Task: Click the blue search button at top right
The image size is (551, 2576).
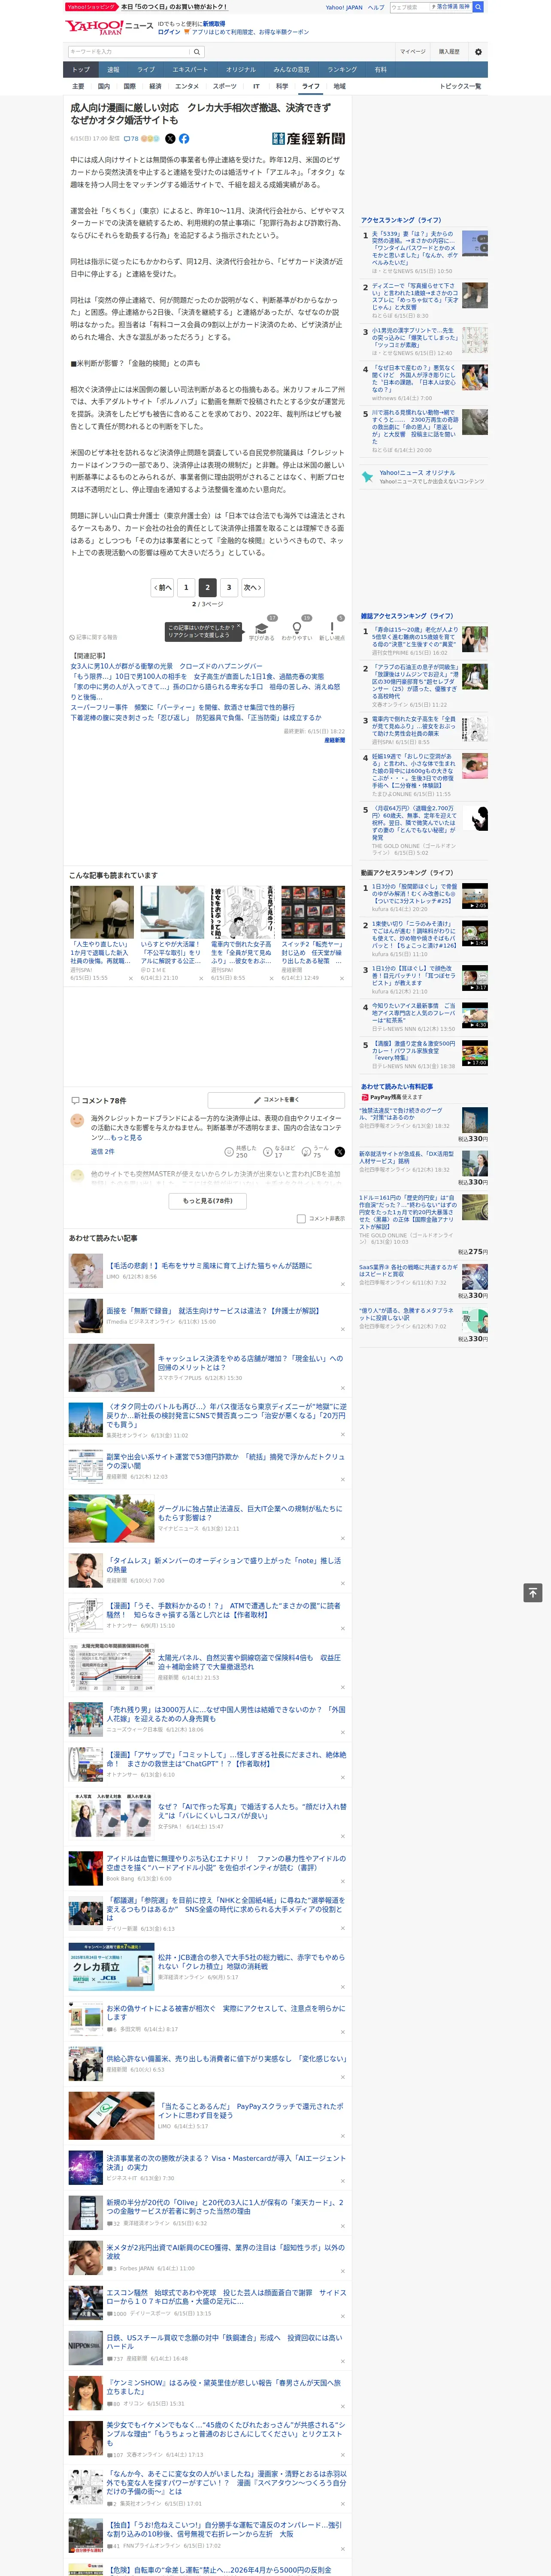Action: point(478,7)
